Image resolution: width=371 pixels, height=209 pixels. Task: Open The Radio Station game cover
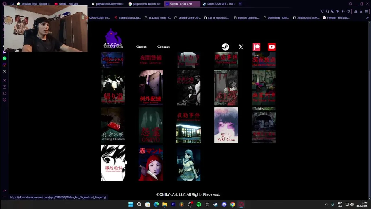coord(264,60)
